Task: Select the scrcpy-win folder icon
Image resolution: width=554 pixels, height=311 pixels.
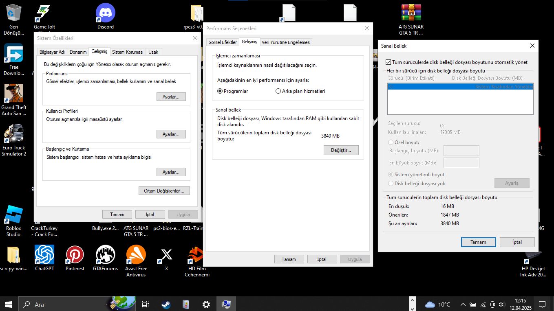Action: click(x=13, y=258)
